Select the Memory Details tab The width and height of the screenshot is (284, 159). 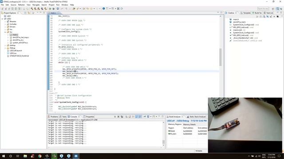[189, 125]
